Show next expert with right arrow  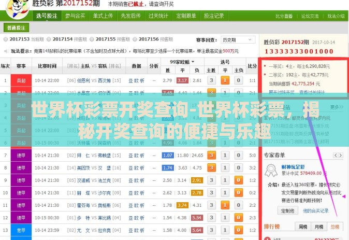pos(341,156)
